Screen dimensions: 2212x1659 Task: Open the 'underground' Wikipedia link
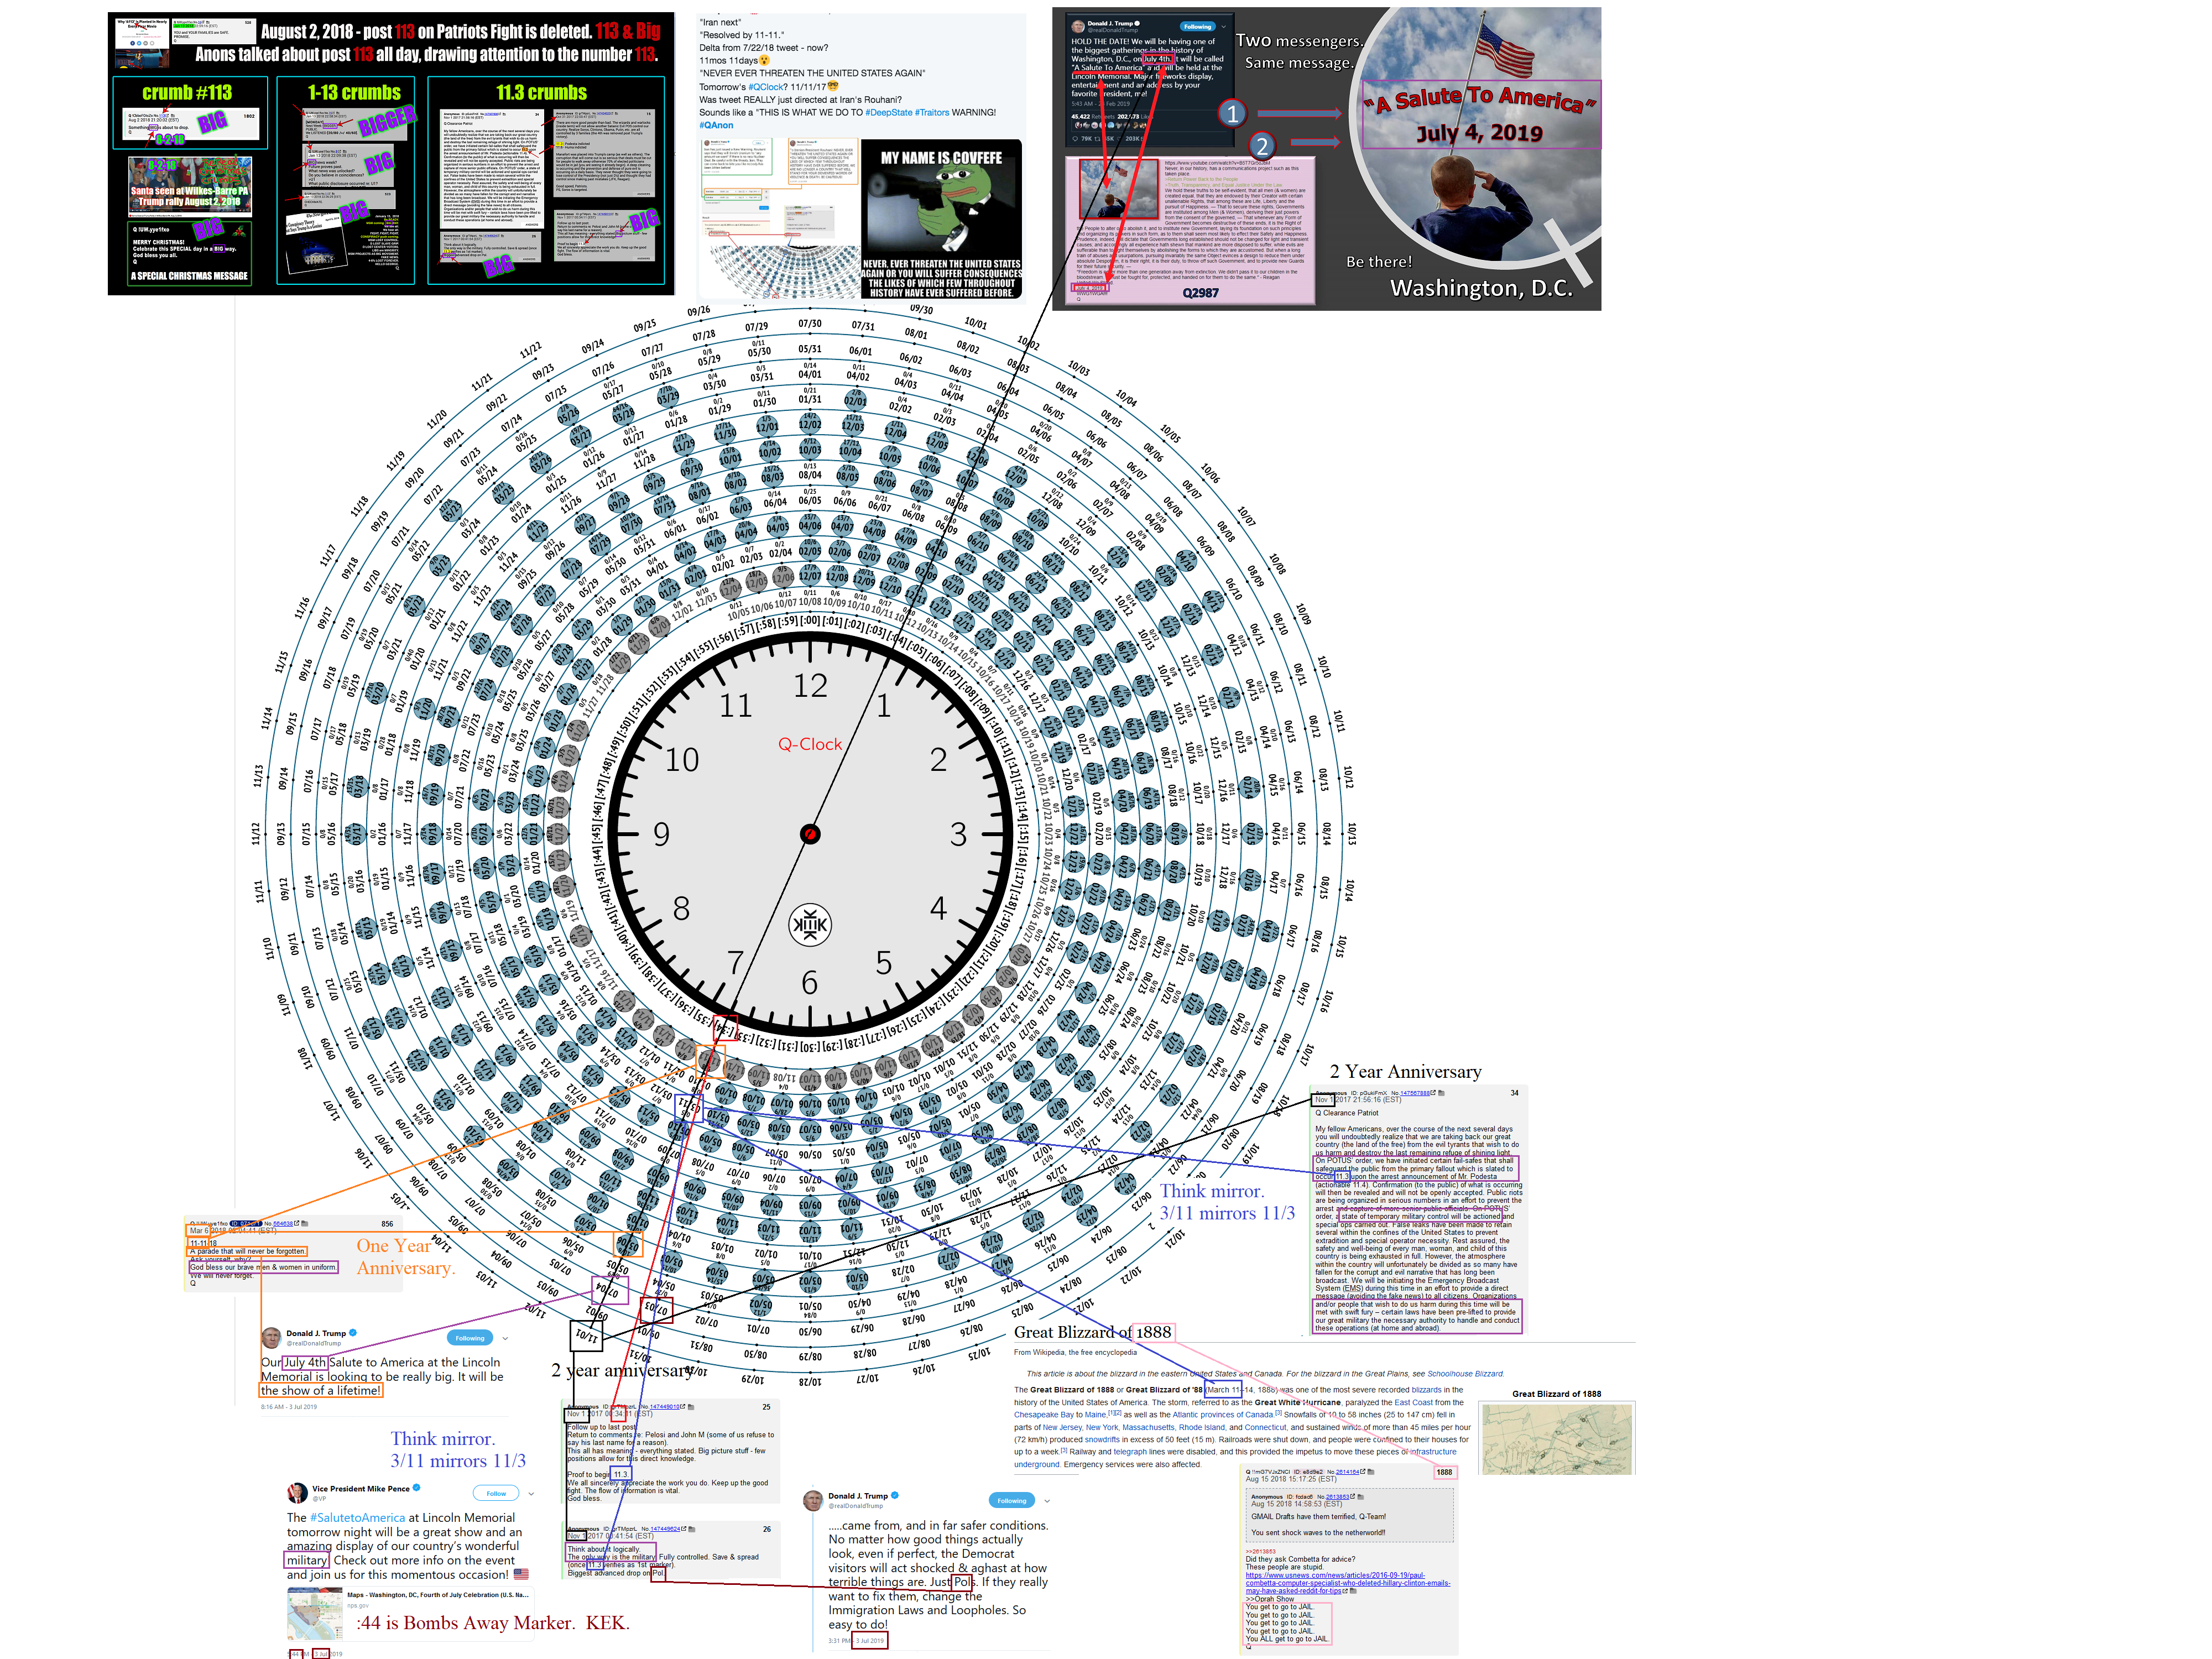(1036, 1464)
